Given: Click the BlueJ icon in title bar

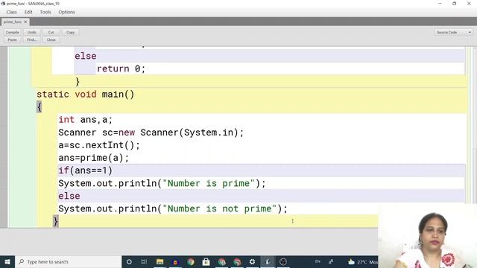Looking at the screenshot, I should coord(3,4).
